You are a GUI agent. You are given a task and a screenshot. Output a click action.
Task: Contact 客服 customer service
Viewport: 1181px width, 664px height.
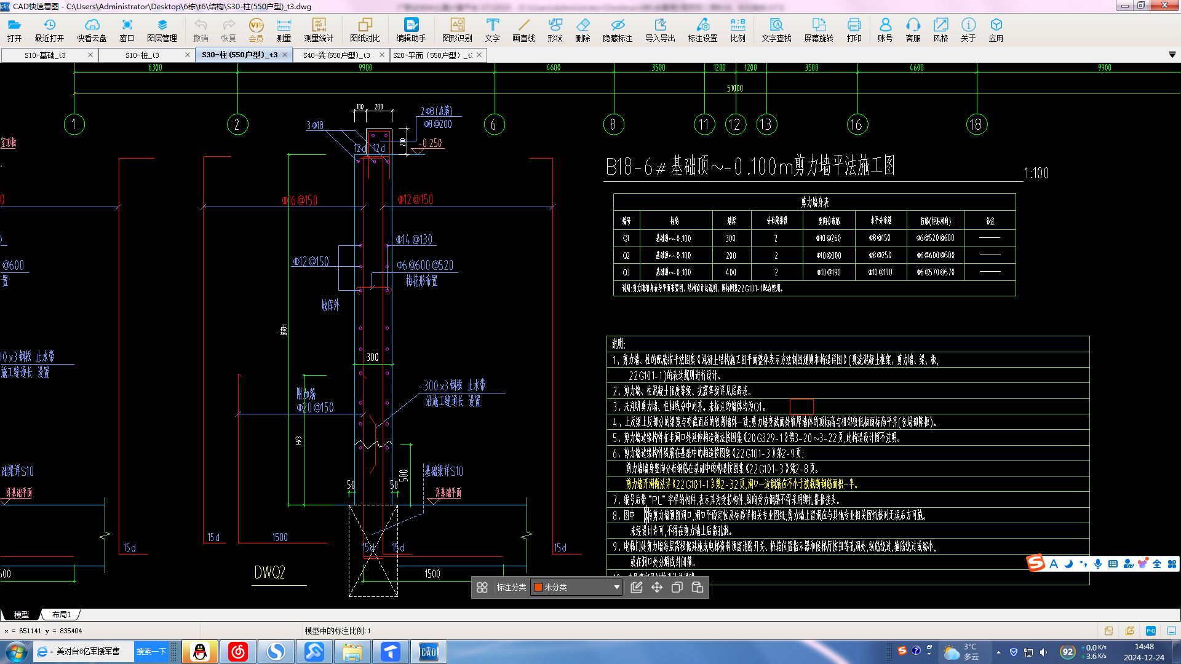(x=913, y=30)
